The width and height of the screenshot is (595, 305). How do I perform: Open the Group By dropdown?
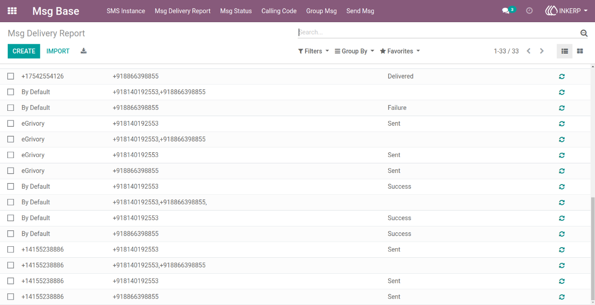(355, 51)
